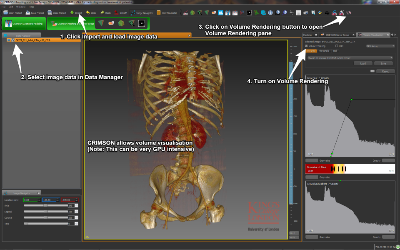
Task: Switch to CRIMSON Solver Setup tab
Action: click(337, 35)
